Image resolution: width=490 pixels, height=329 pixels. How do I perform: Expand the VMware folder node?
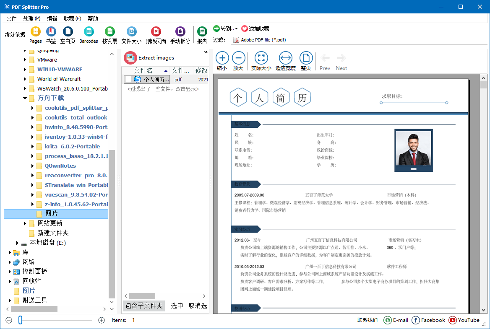(x=25, y=60)
